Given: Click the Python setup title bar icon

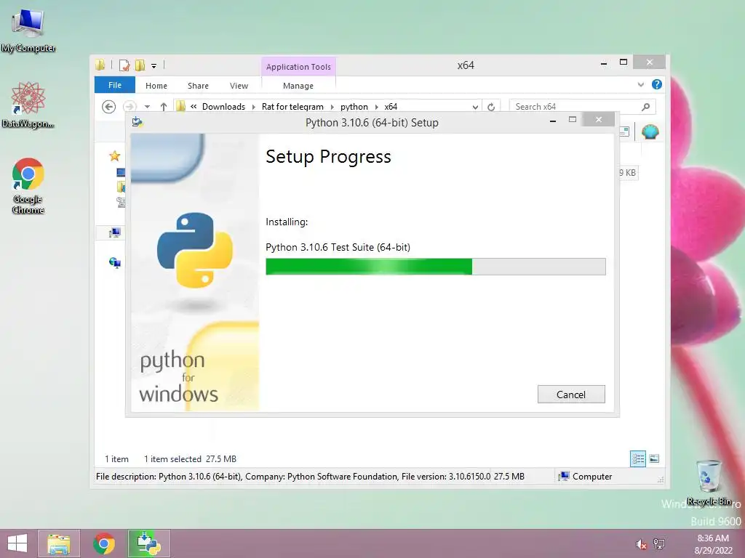Looking at the screenshot, I should click(x=138, y=122).
